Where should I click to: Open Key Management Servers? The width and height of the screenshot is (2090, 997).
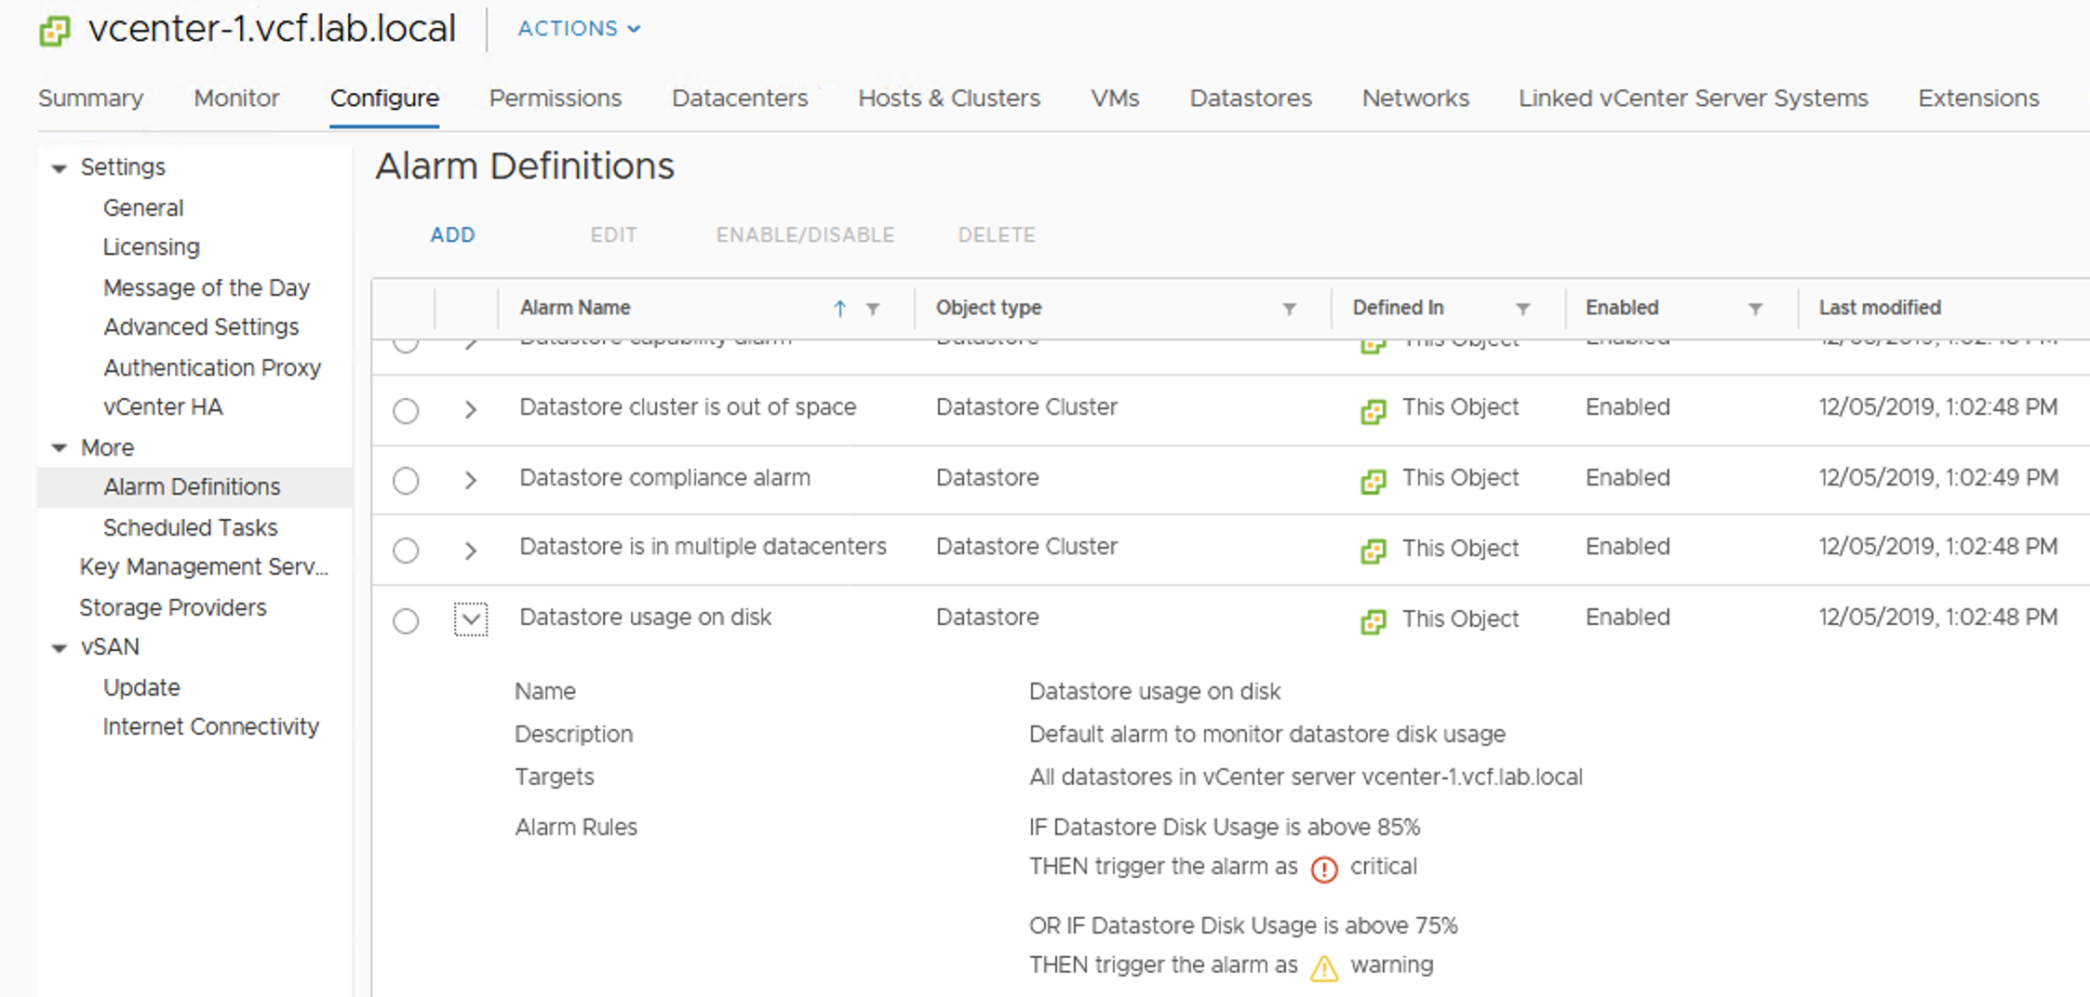pyautogui.click(x=204, y=567)
